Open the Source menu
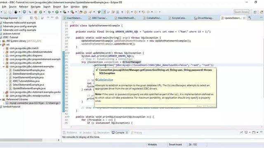Viewport: 264px width, 148px height. pos(13,7)
